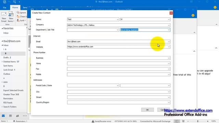
Task: Open the Postal Code dropdown arrow
Action: tap(118, 86)
